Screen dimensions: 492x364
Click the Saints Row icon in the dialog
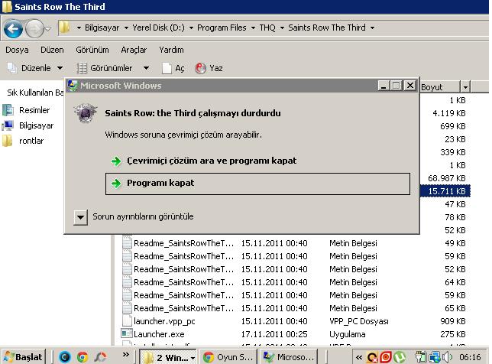(86, 113)
